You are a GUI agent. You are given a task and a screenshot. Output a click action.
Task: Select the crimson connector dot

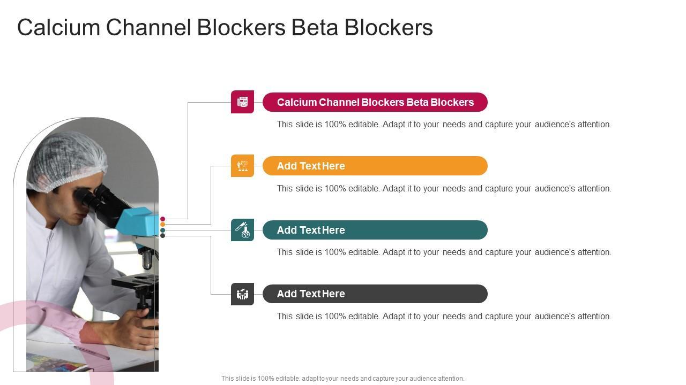[x=162, y=219]
